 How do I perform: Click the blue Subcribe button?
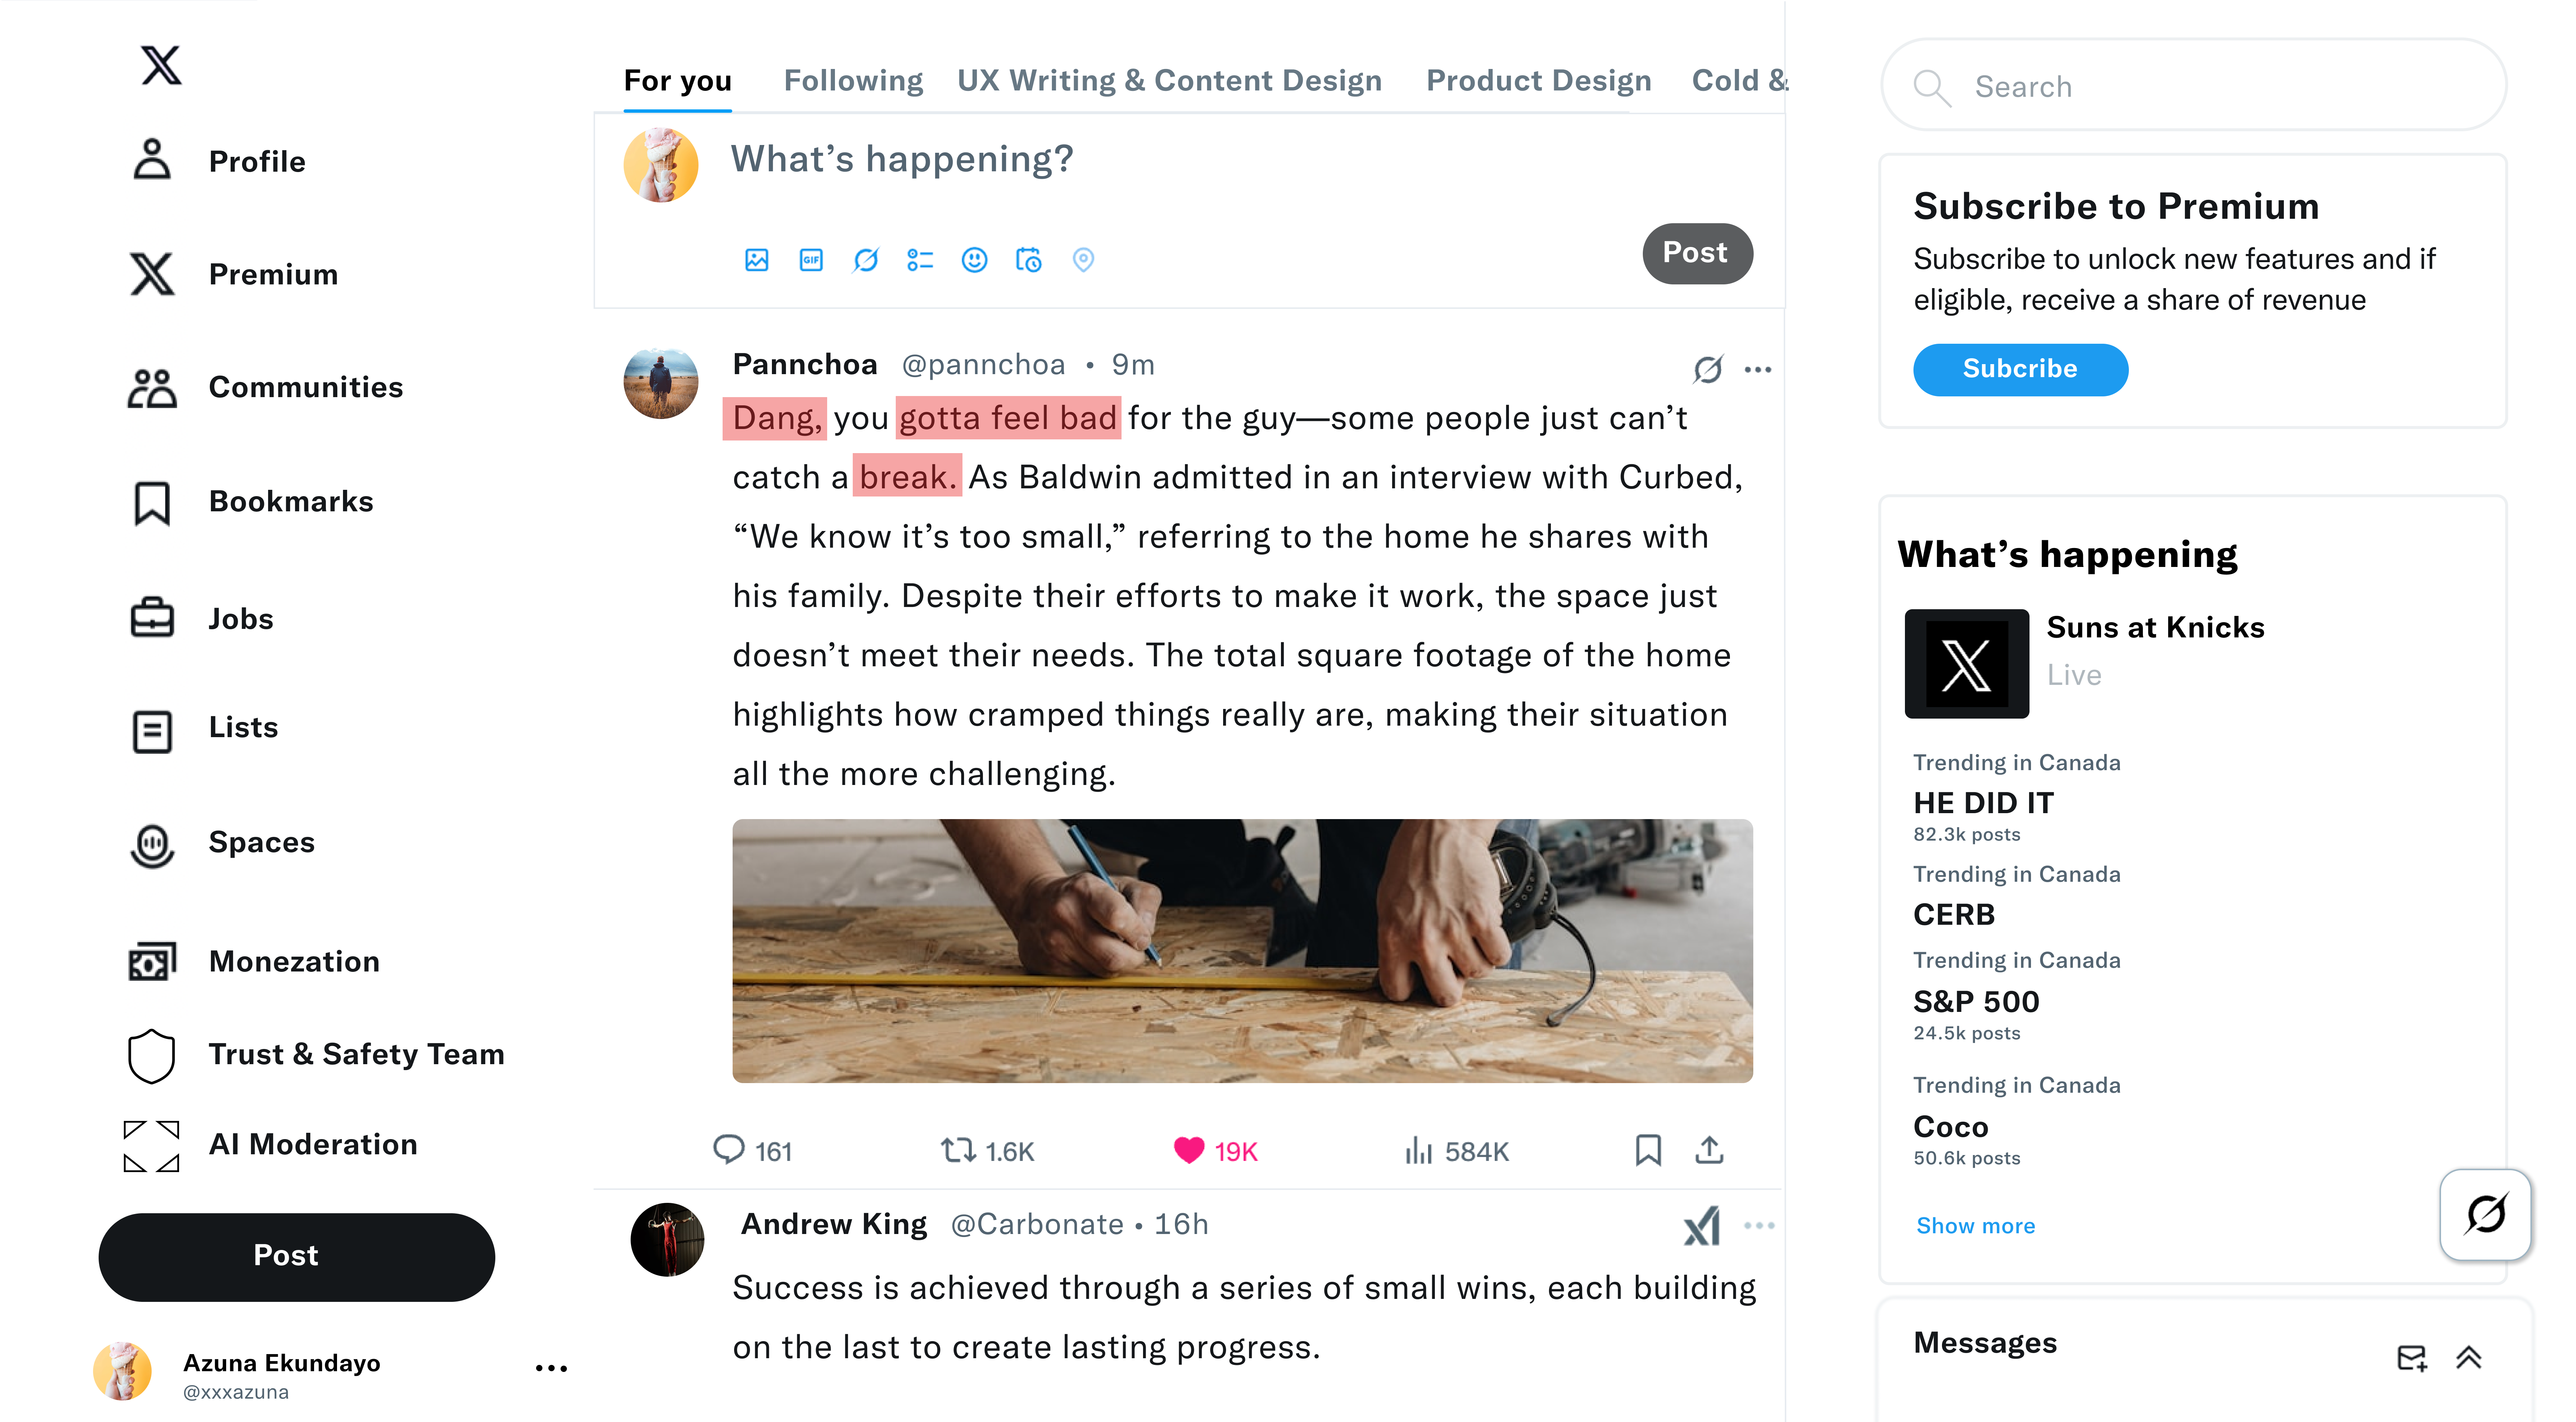click(2020, 369)
